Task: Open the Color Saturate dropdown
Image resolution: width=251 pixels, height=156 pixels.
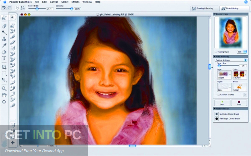Action: tap(240, 75)
